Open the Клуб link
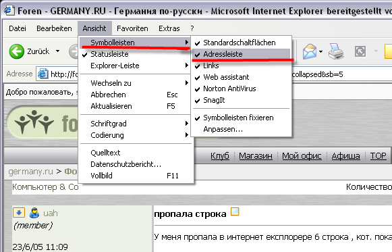Image resolution: width=392 pixels, height=252 pixels. point(220,156)
